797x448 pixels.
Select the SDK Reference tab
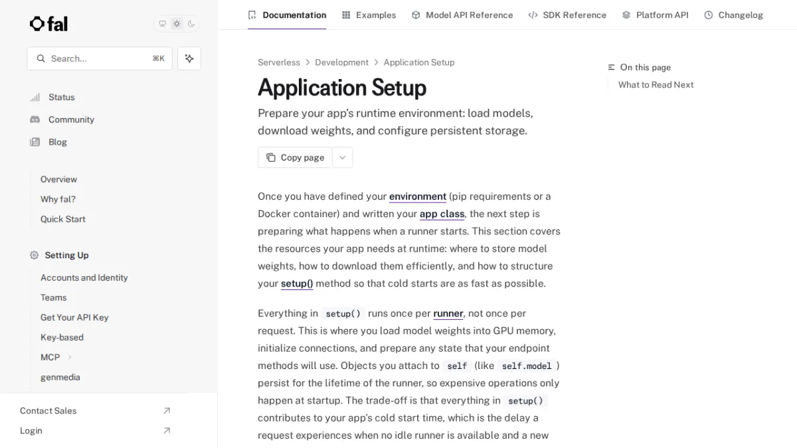click(x=567, y=15)
